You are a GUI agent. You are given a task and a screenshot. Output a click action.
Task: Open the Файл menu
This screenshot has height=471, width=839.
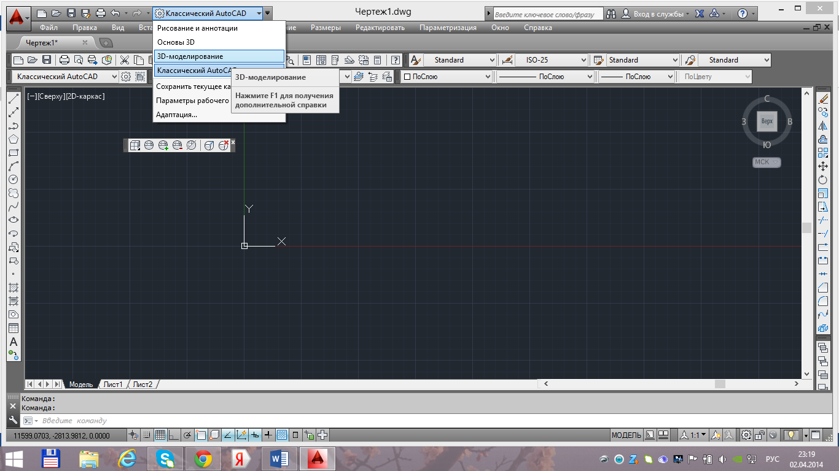pyautogui.click(x=49, y=28)
